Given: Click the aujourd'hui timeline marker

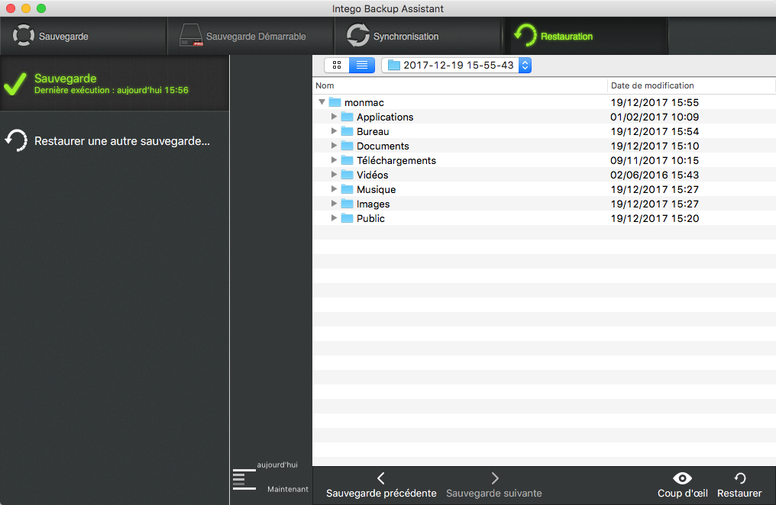Looking at the screenshot, I should (277, 465).
